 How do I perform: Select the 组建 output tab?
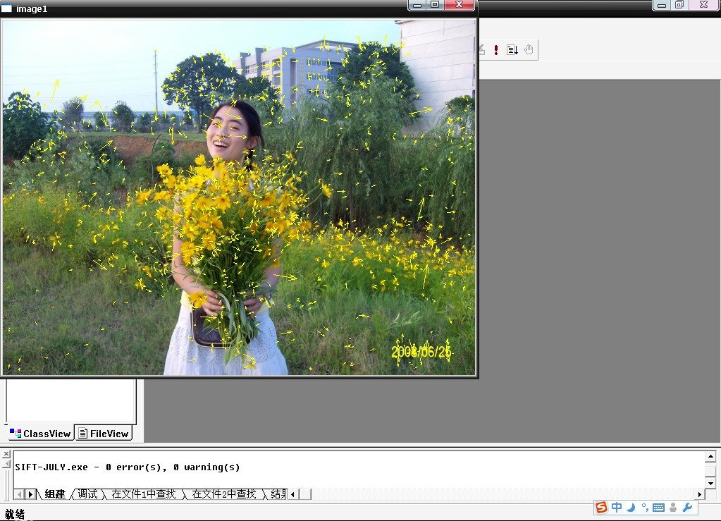point(55,494)
